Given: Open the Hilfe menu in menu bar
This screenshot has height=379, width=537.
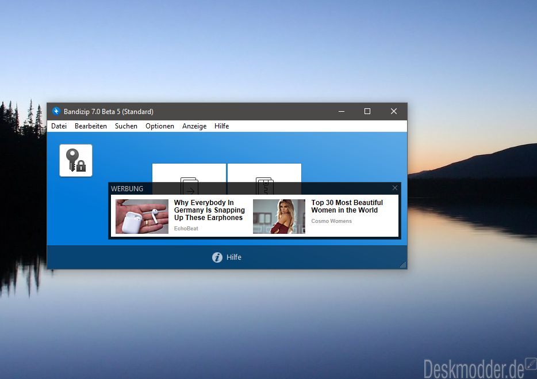Looking at the screenshot, I should click(x=221, y=126).
